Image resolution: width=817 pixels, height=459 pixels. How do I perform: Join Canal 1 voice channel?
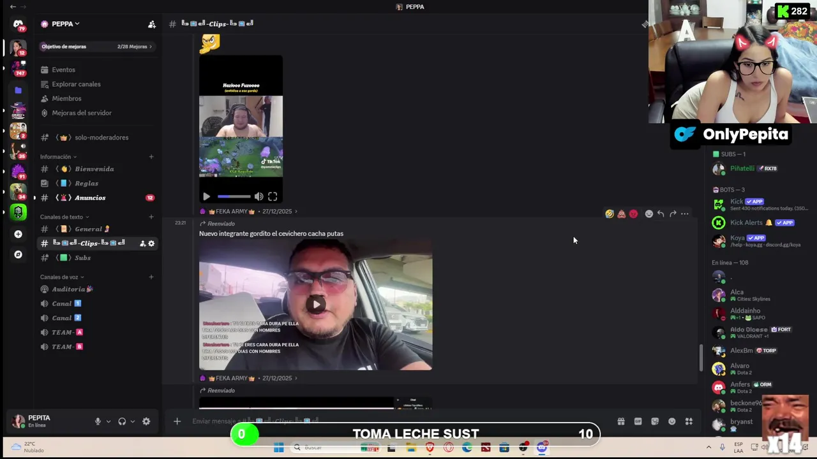96,303
